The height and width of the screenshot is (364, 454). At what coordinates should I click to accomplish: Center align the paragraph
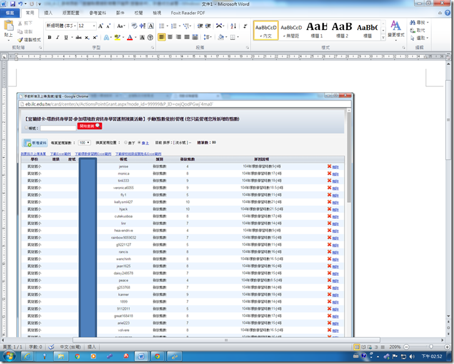click(x=171, y=38)
